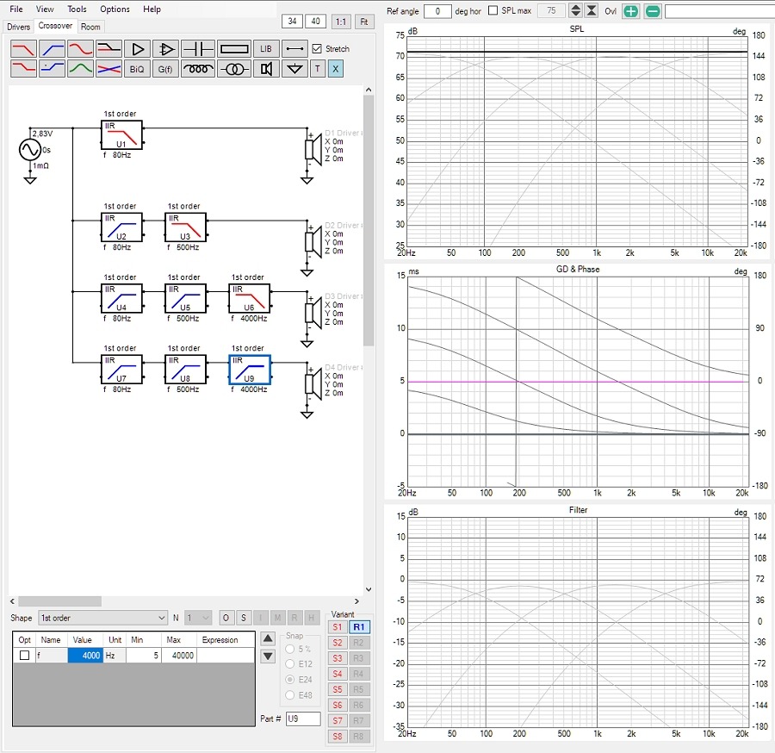Add an inductor coil component

198,69
